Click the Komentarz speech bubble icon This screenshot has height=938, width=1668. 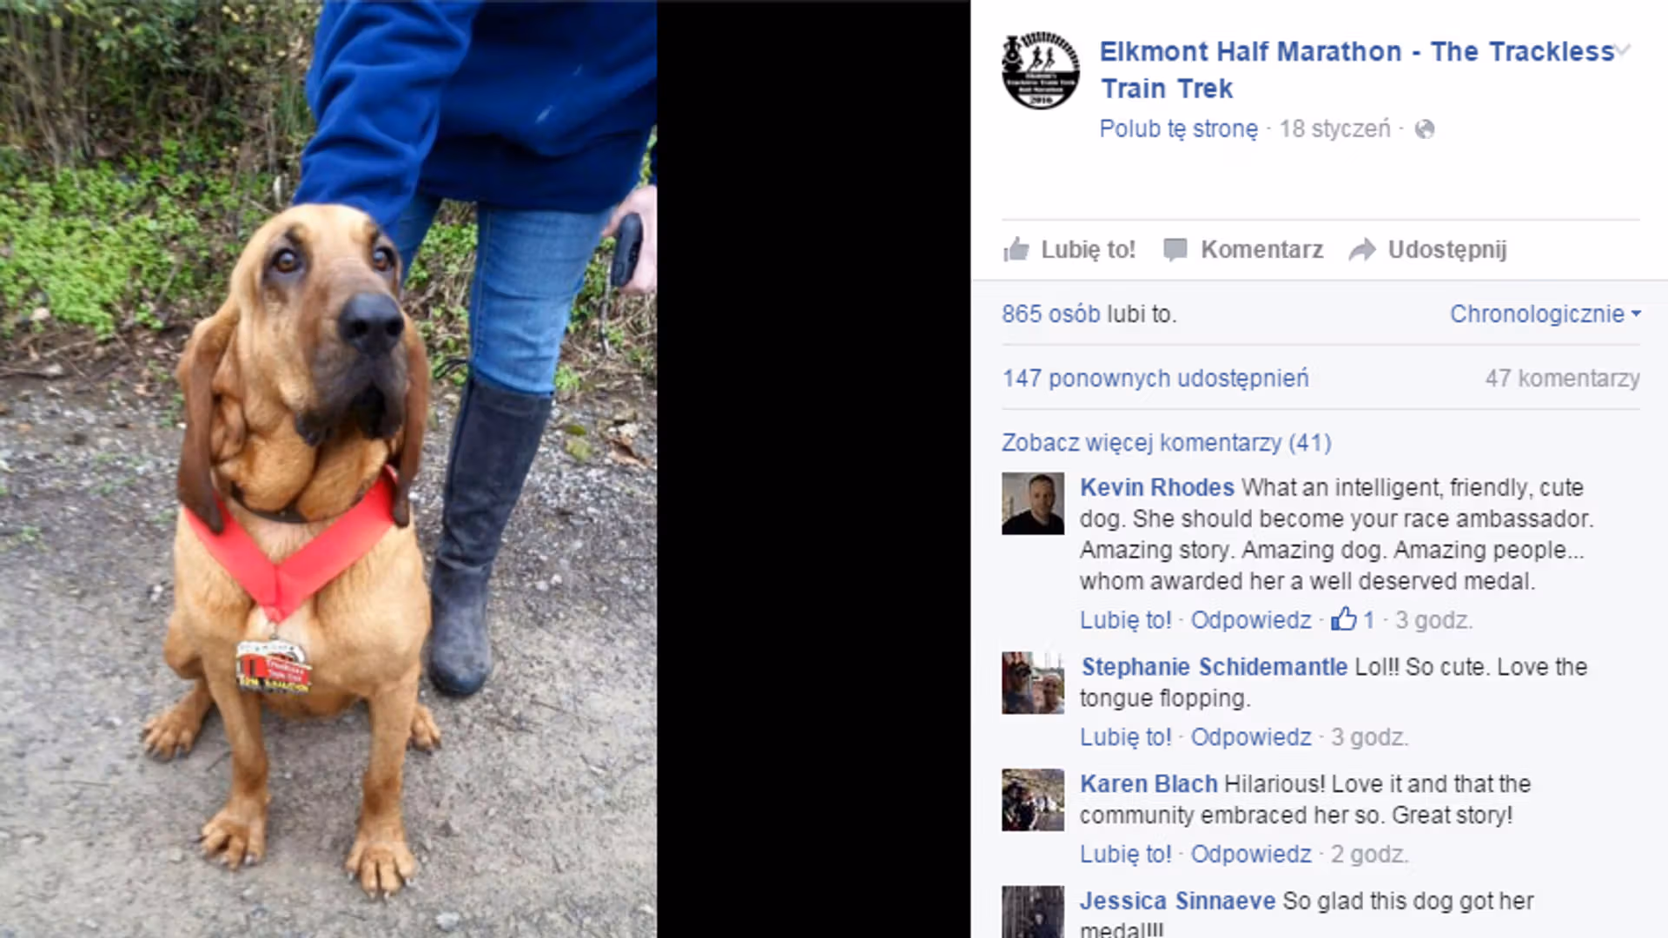(1175, 250)
